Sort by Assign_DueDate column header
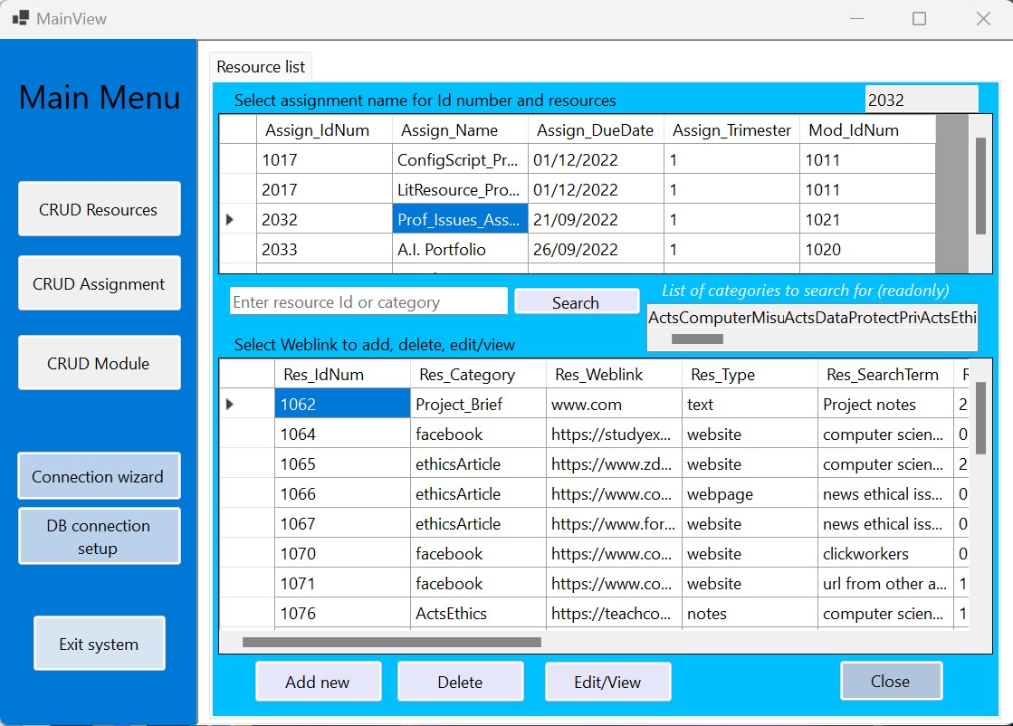Viewport: 1013px width, 726px height. click(x=595, y=130)
